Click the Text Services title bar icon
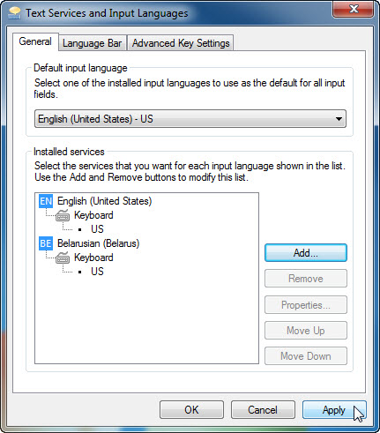Screen dimensions: 380x433 click(15, 13)
